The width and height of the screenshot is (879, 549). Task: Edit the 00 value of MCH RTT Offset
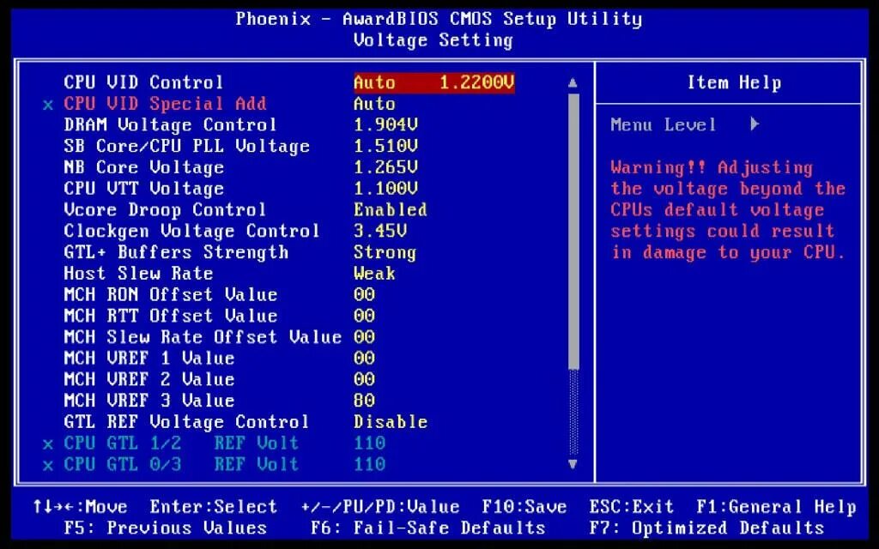(x=364, y=316)
